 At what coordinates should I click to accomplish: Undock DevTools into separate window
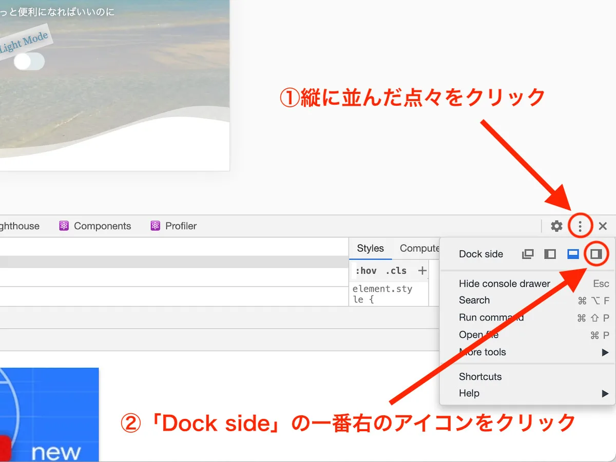click(527, 254)
